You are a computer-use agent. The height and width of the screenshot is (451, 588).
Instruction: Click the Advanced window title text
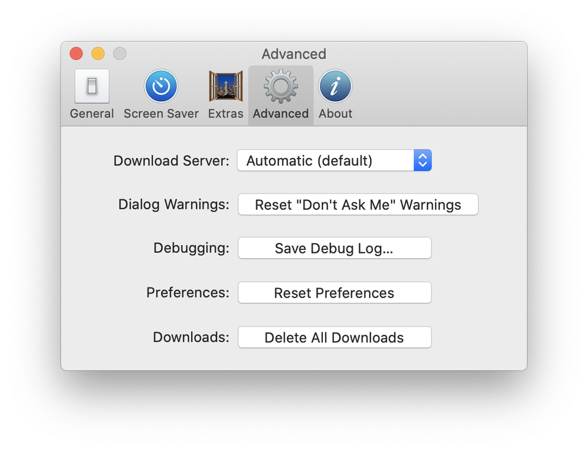294,54
